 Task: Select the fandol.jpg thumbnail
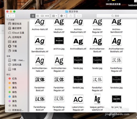tap(97, 60)
